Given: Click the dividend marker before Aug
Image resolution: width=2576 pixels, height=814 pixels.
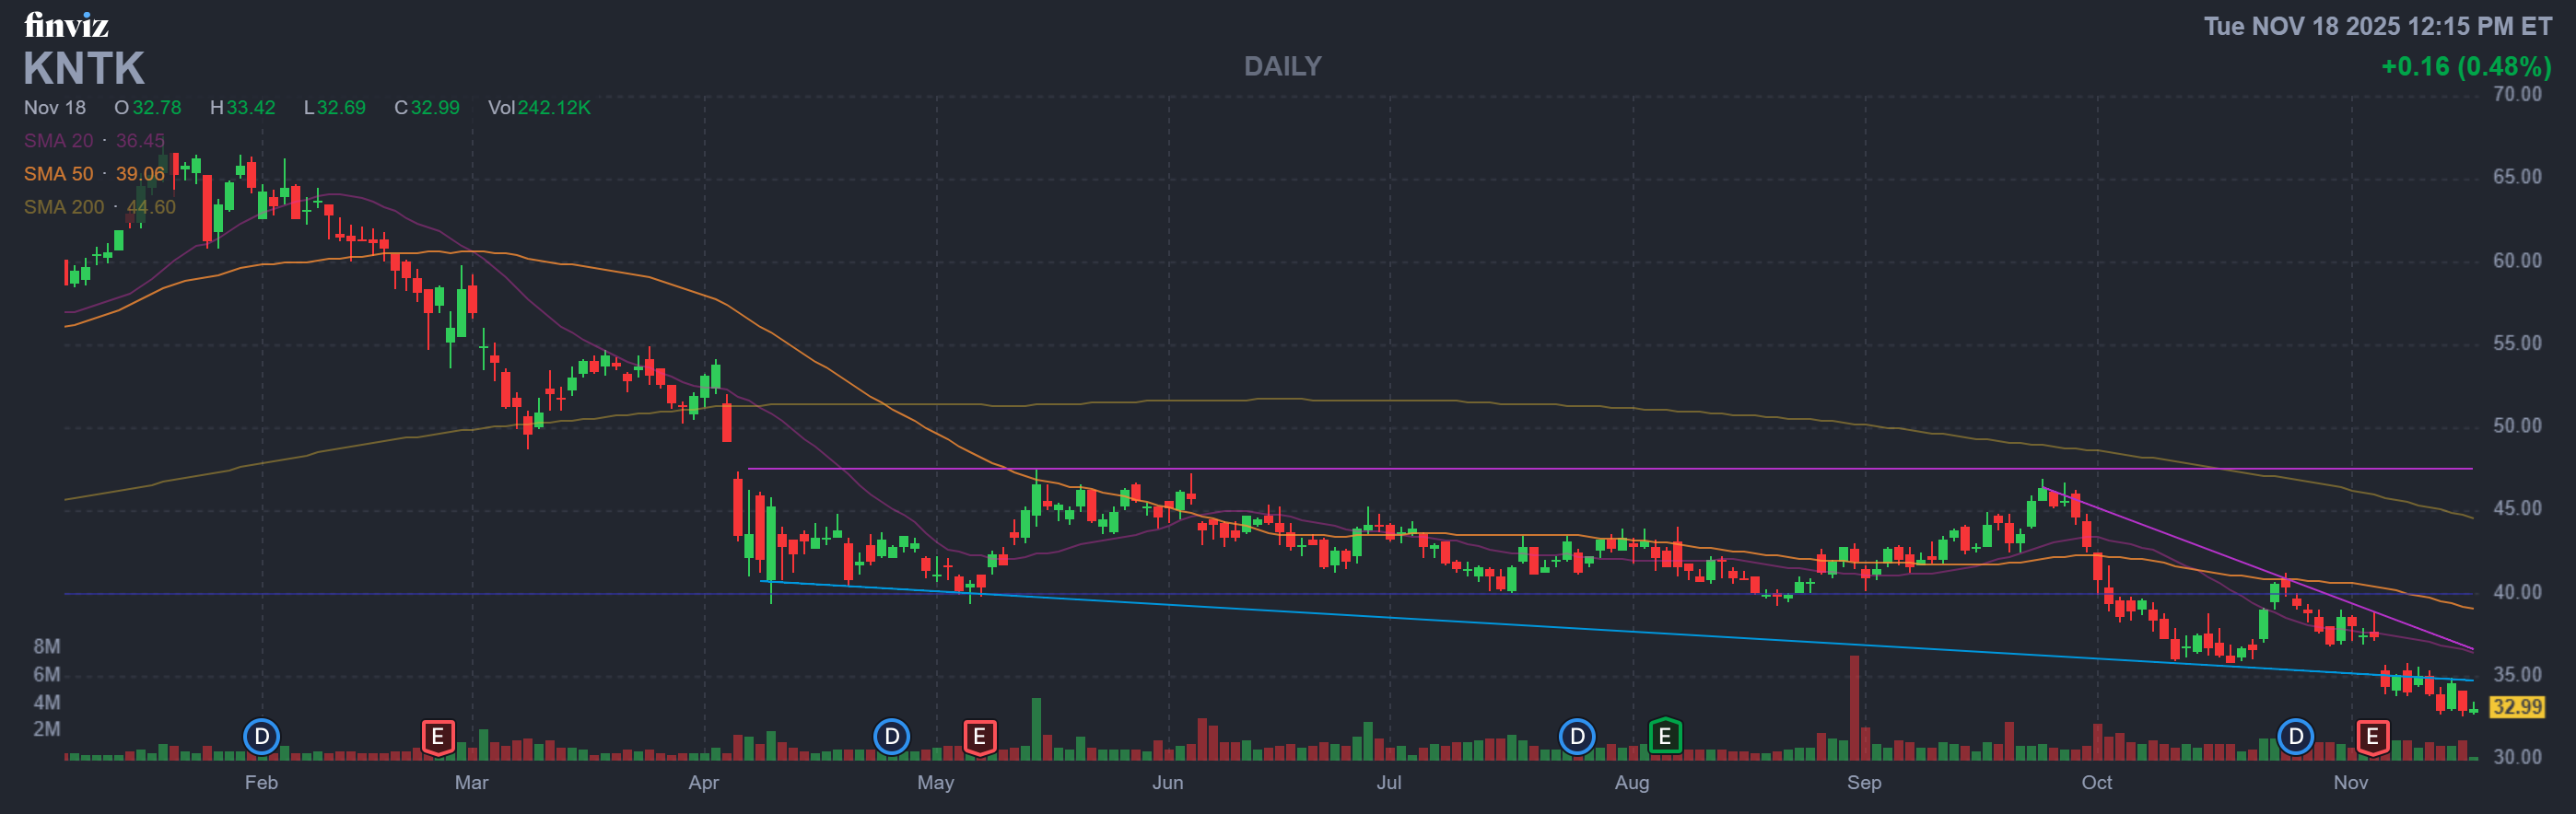Looking at the screenshot, I should [1576, 737].
